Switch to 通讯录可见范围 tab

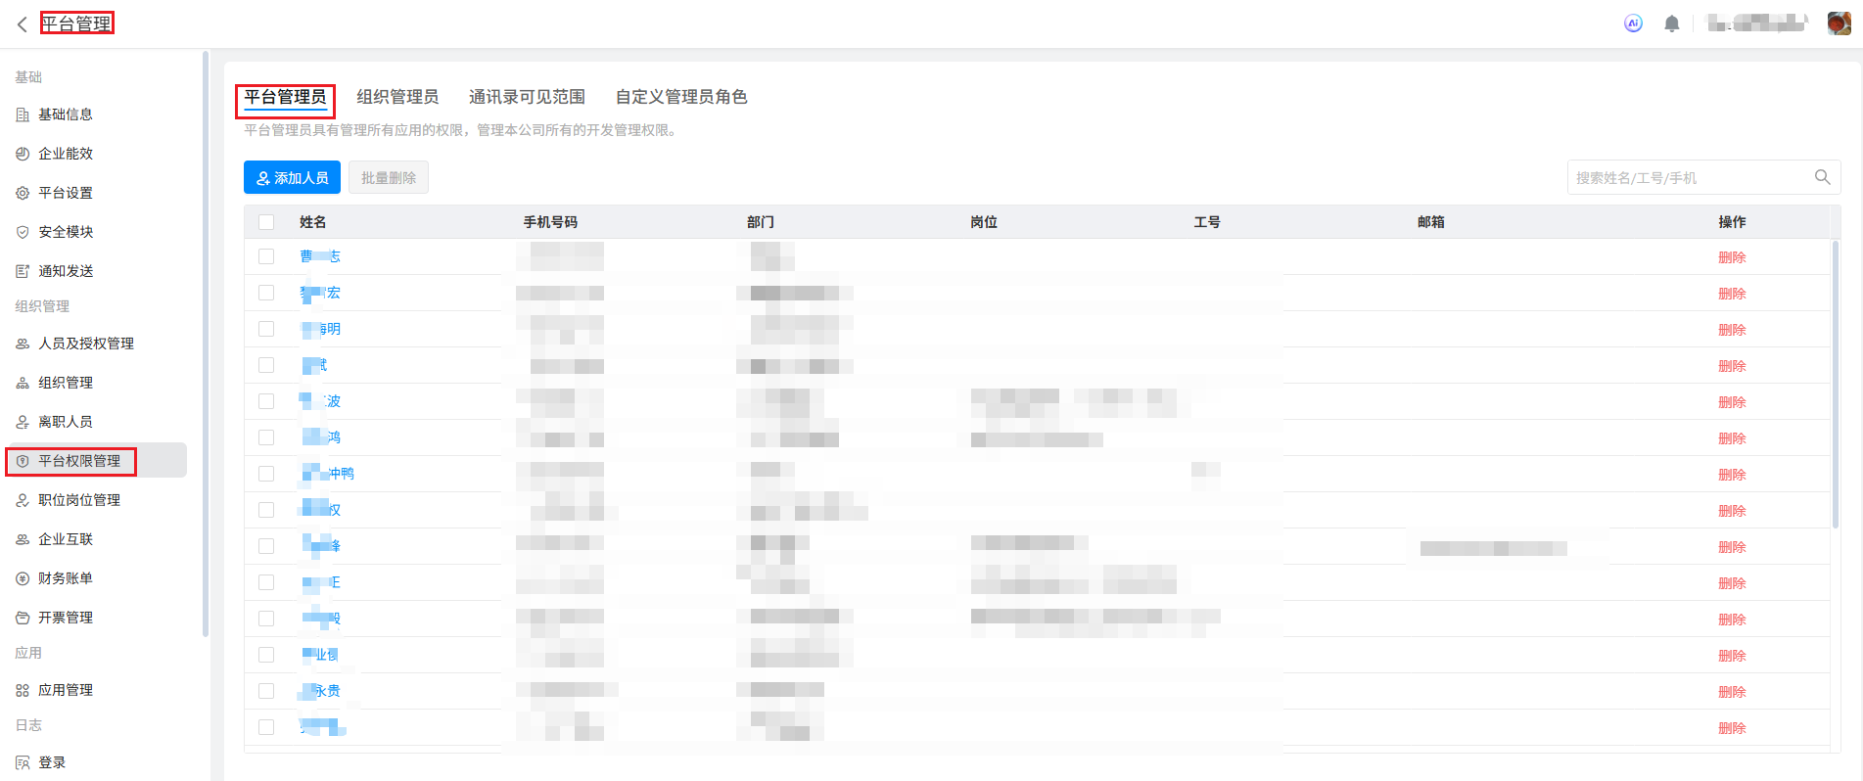(x=527, y=97)
